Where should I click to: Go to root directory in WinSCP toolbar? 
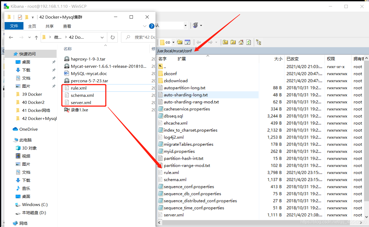pos(233,42)
